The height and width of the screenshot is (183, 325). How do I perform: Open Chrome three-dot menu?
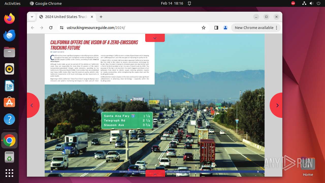[277, 28]
